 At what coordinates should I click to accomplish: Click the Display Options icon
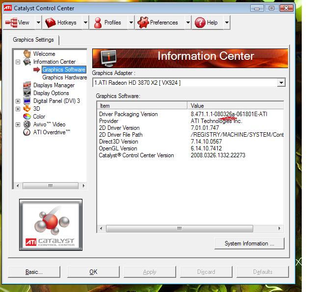tap(27, 93)
